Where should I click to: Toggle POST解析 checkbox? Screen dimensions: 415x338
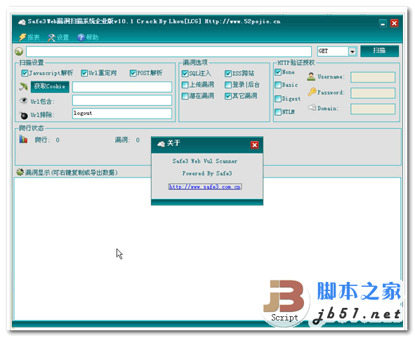pyautogui.click(x=133, y=73)
